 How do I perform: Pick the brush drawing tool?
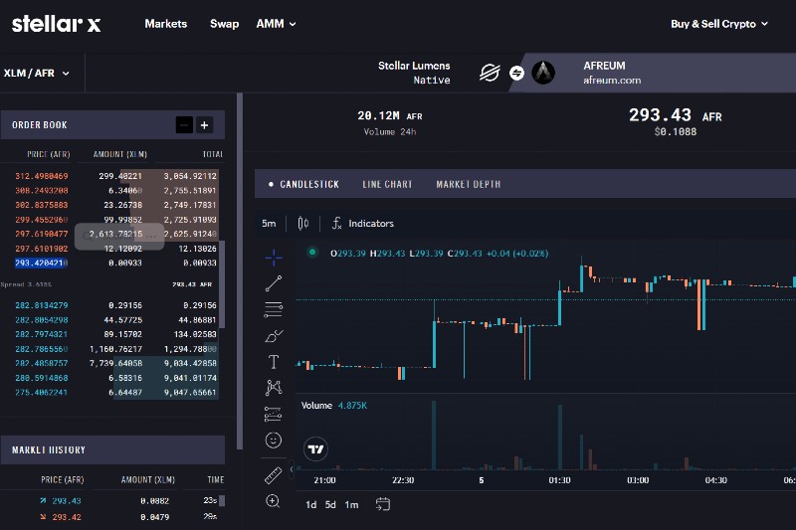[x=274, y=336]
